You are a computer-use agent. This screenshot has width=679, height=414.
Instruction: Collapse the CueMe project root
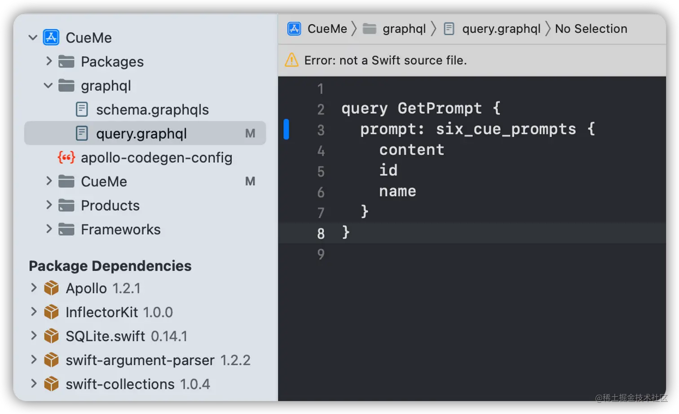click(33, 37)
